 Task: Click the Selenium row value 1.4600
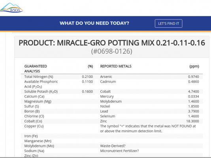pos(194,116)
